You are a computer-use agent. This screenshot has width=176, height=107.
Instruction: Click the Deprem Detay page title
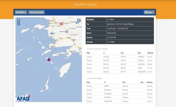click(85, 4)
